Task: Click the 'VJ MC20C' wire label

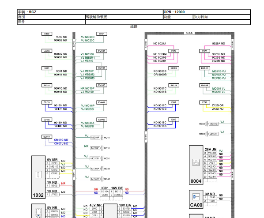Action: pyautogui.click(x=88, y=41)
